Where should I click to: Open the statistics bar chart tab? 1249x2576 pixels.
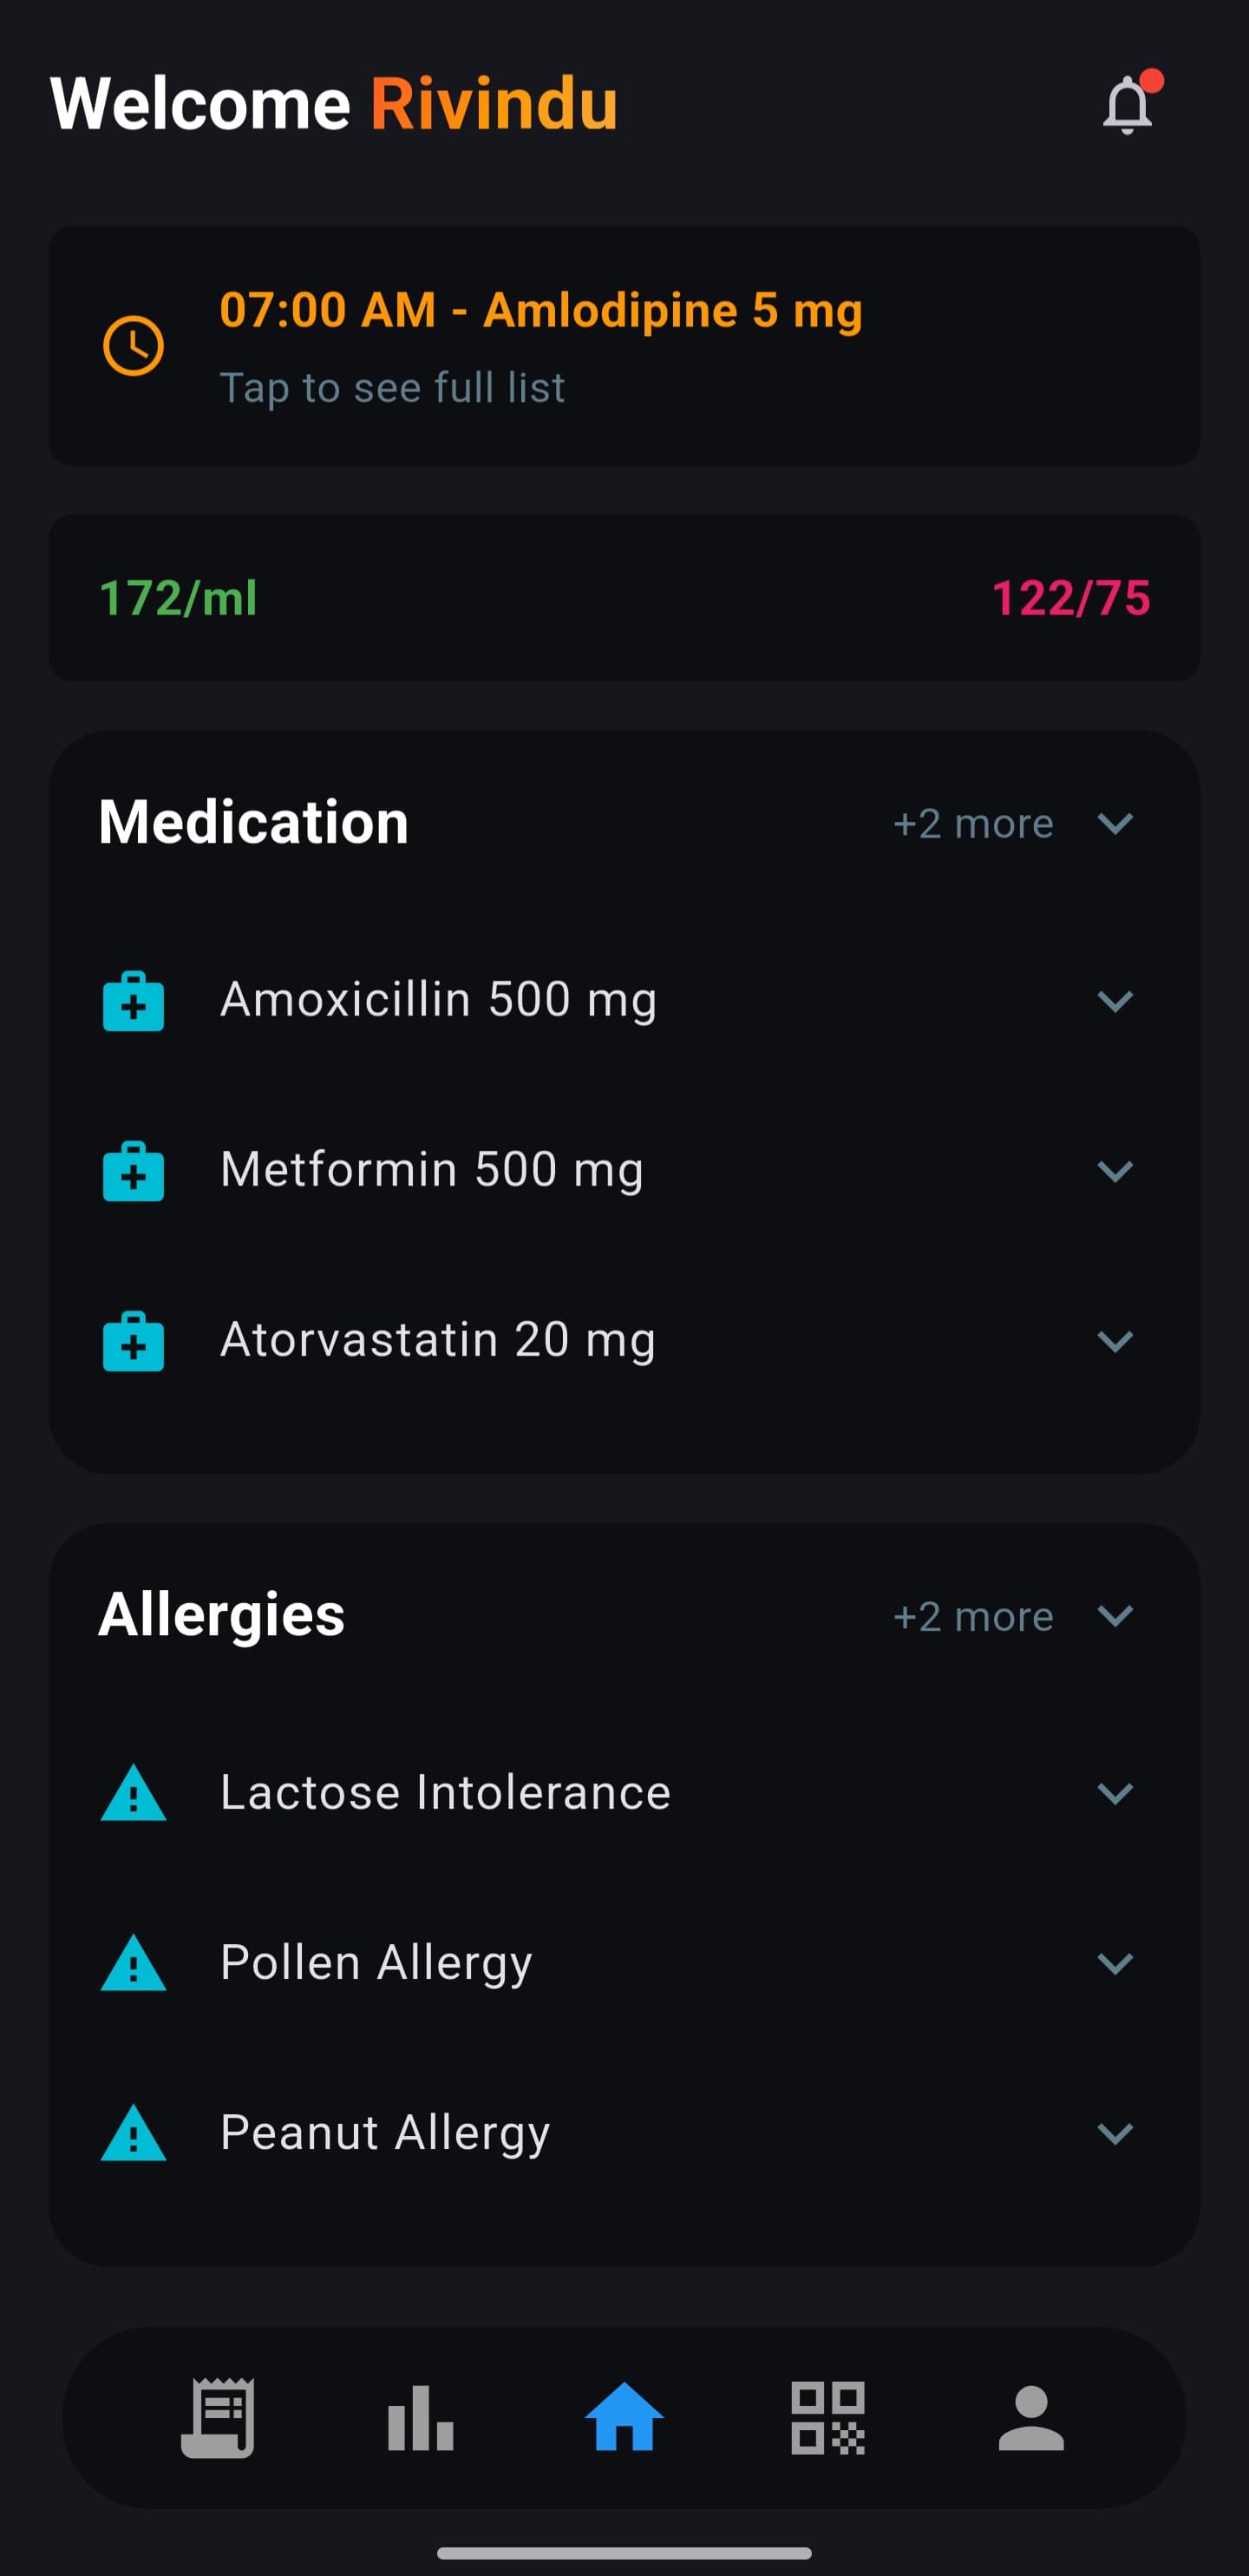(x=421, y=2417)
